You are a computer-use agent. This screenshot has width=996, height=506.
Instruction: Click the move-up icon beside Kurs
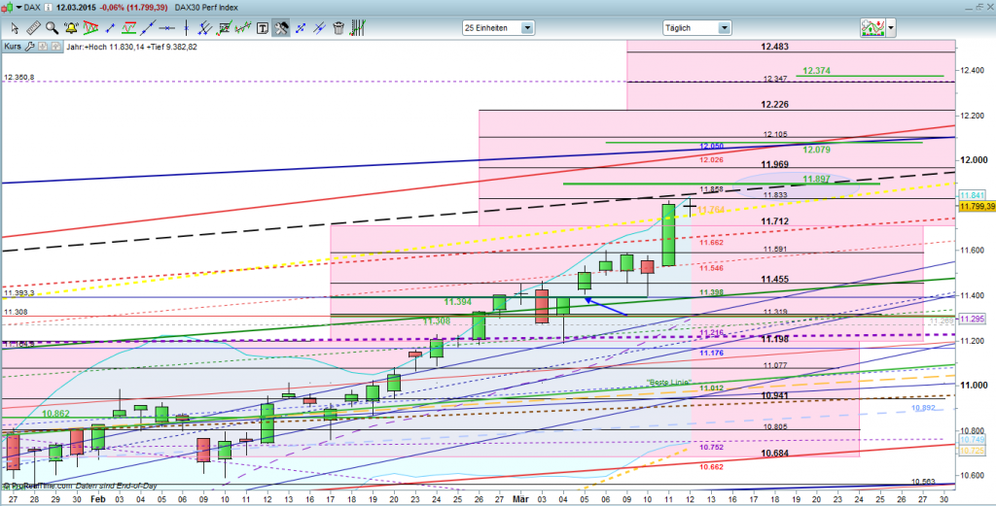pos(55,47)
